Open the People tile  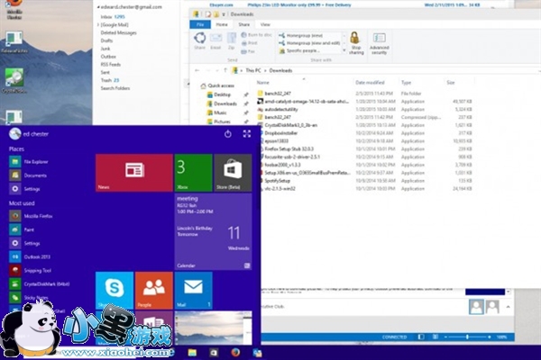point(153,290)
